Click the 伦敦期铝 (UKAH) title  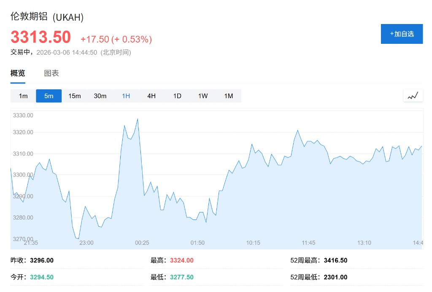[x=47, y=17]
